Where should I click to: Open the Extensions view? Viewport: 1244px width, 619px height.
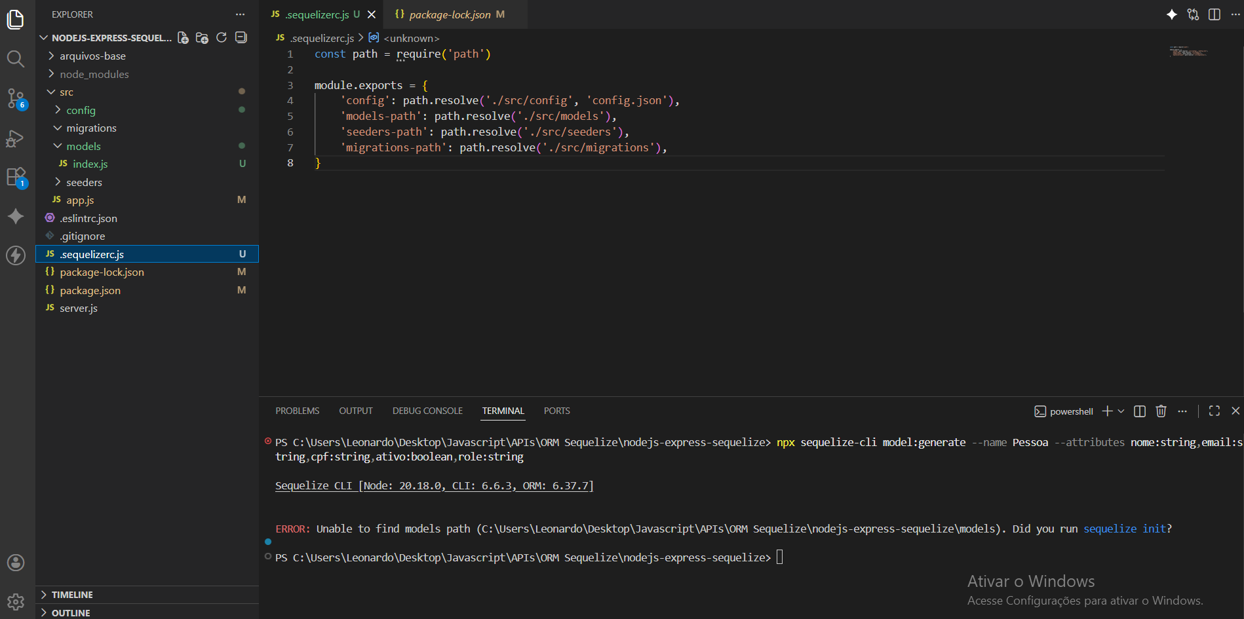pyautogui.click(x=16, y=177)
